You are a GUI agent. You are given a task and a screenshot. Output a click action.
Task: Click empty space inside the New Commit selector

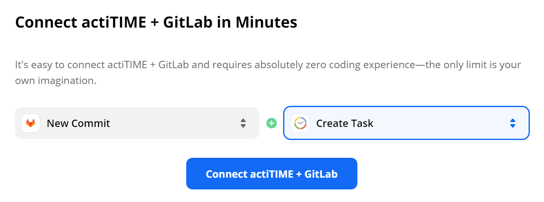[174, 123]
